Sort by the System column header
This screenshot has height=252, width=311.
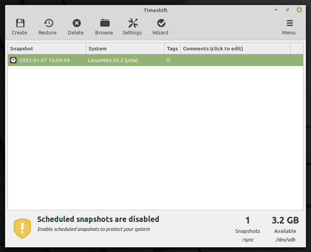(125, 48)
